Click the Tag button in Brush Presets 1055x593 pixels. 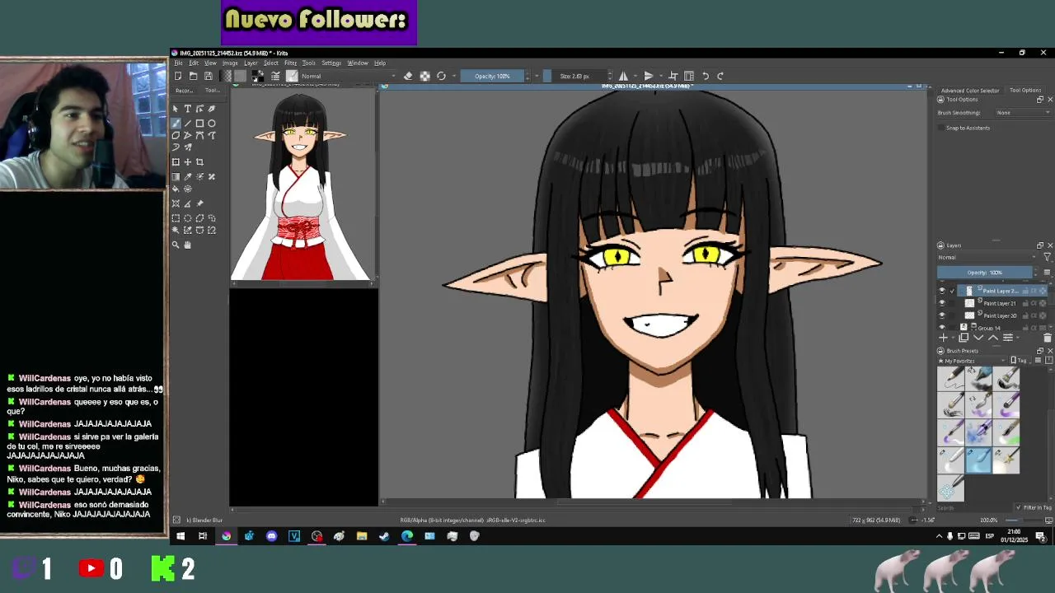coord(1020,361)
